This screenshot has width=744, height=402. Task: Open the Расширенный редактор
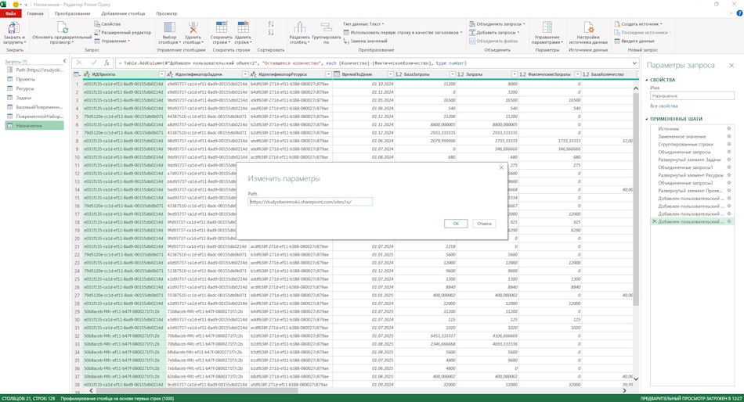[122, 33]
